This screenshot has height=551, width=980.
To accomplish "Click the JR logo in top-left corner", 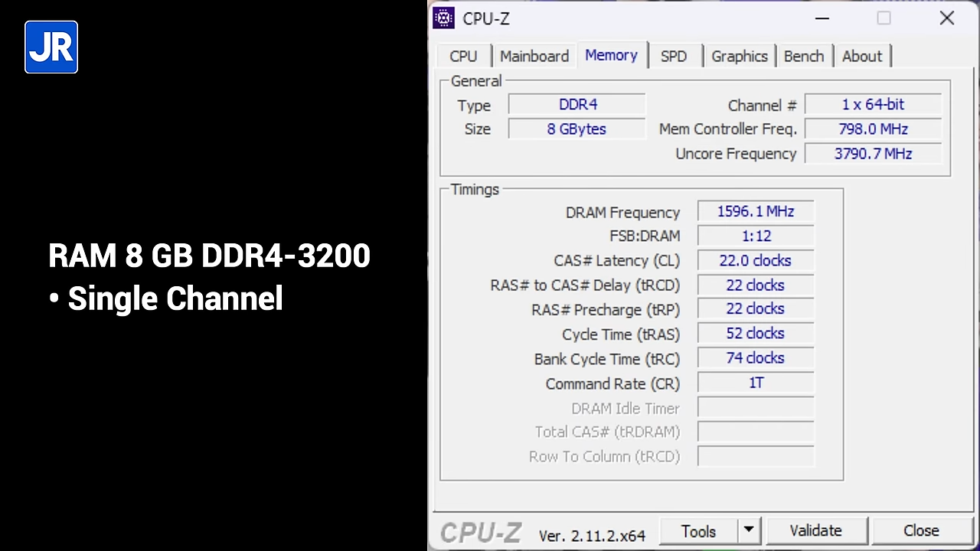I will (x=51, y=47).
